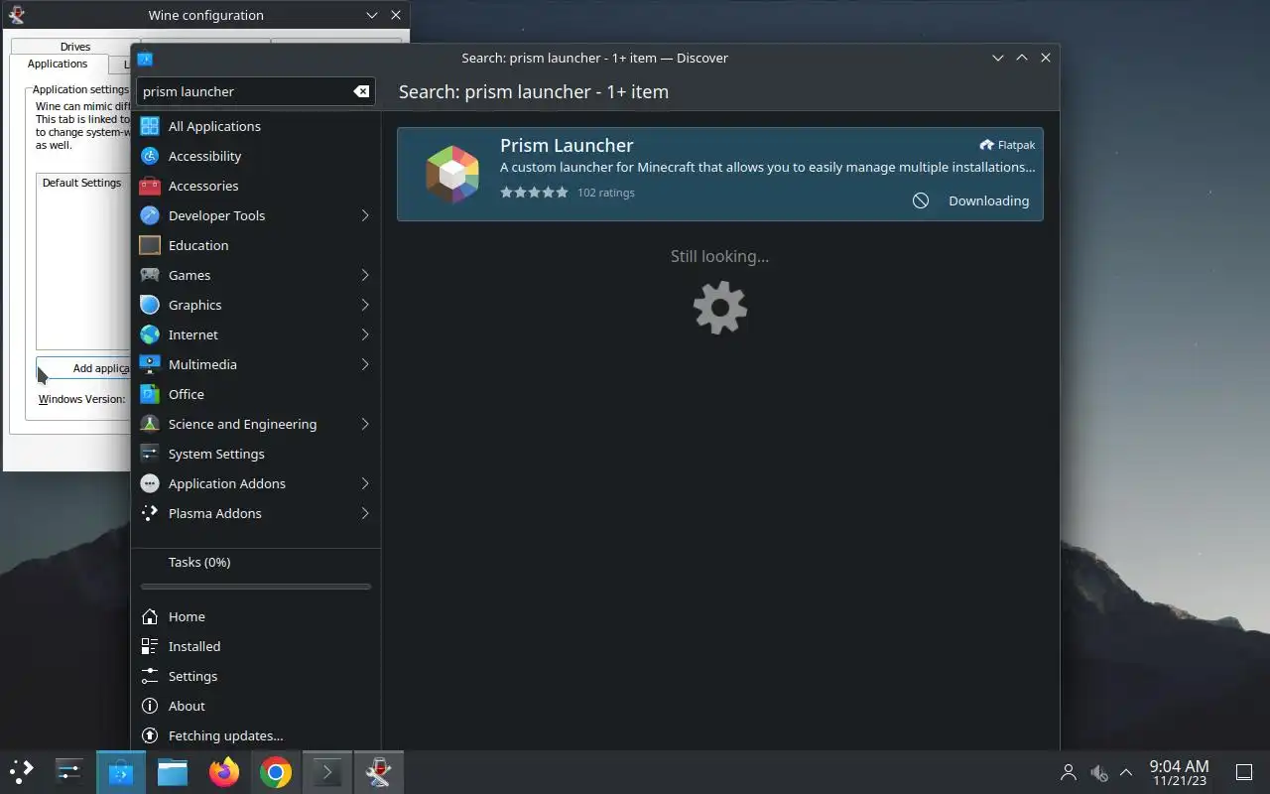1270x794 pixels.
Task: Click the Multimedia category icon
Action: (150, 364)
